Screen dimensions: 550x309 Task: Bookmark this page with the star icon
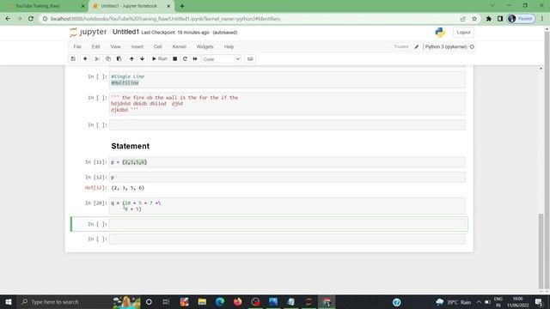[x=474, y=19]
